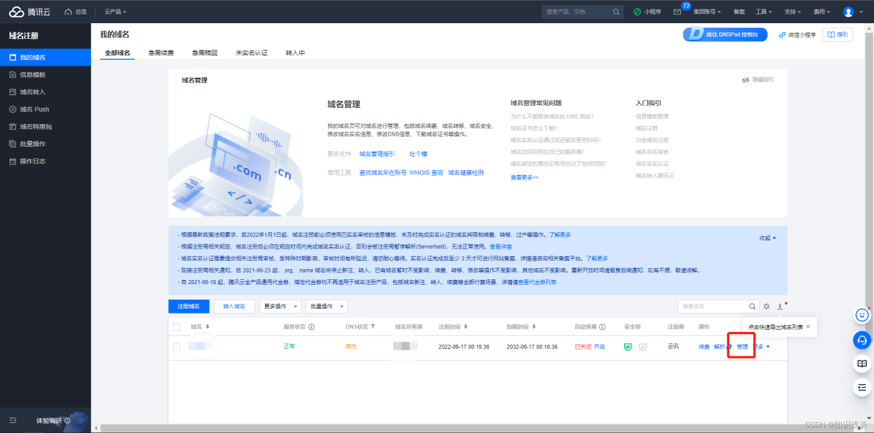874x433 pixels.
Task: Open the gear settings icon above the domain table
Action: (766, 306)
